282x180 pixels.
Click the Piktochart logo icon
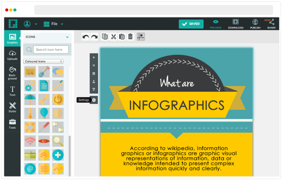(x=13, y=24)
